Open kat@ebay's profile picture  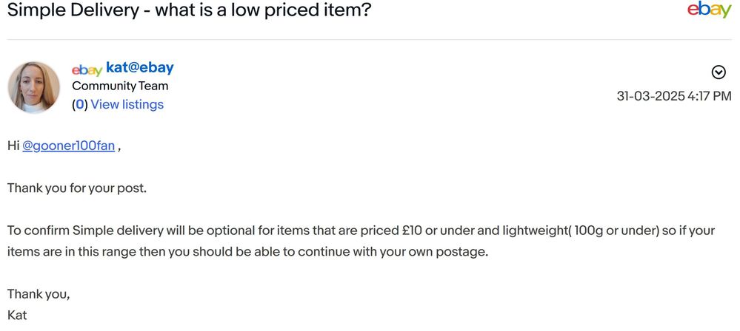[33, 87]
